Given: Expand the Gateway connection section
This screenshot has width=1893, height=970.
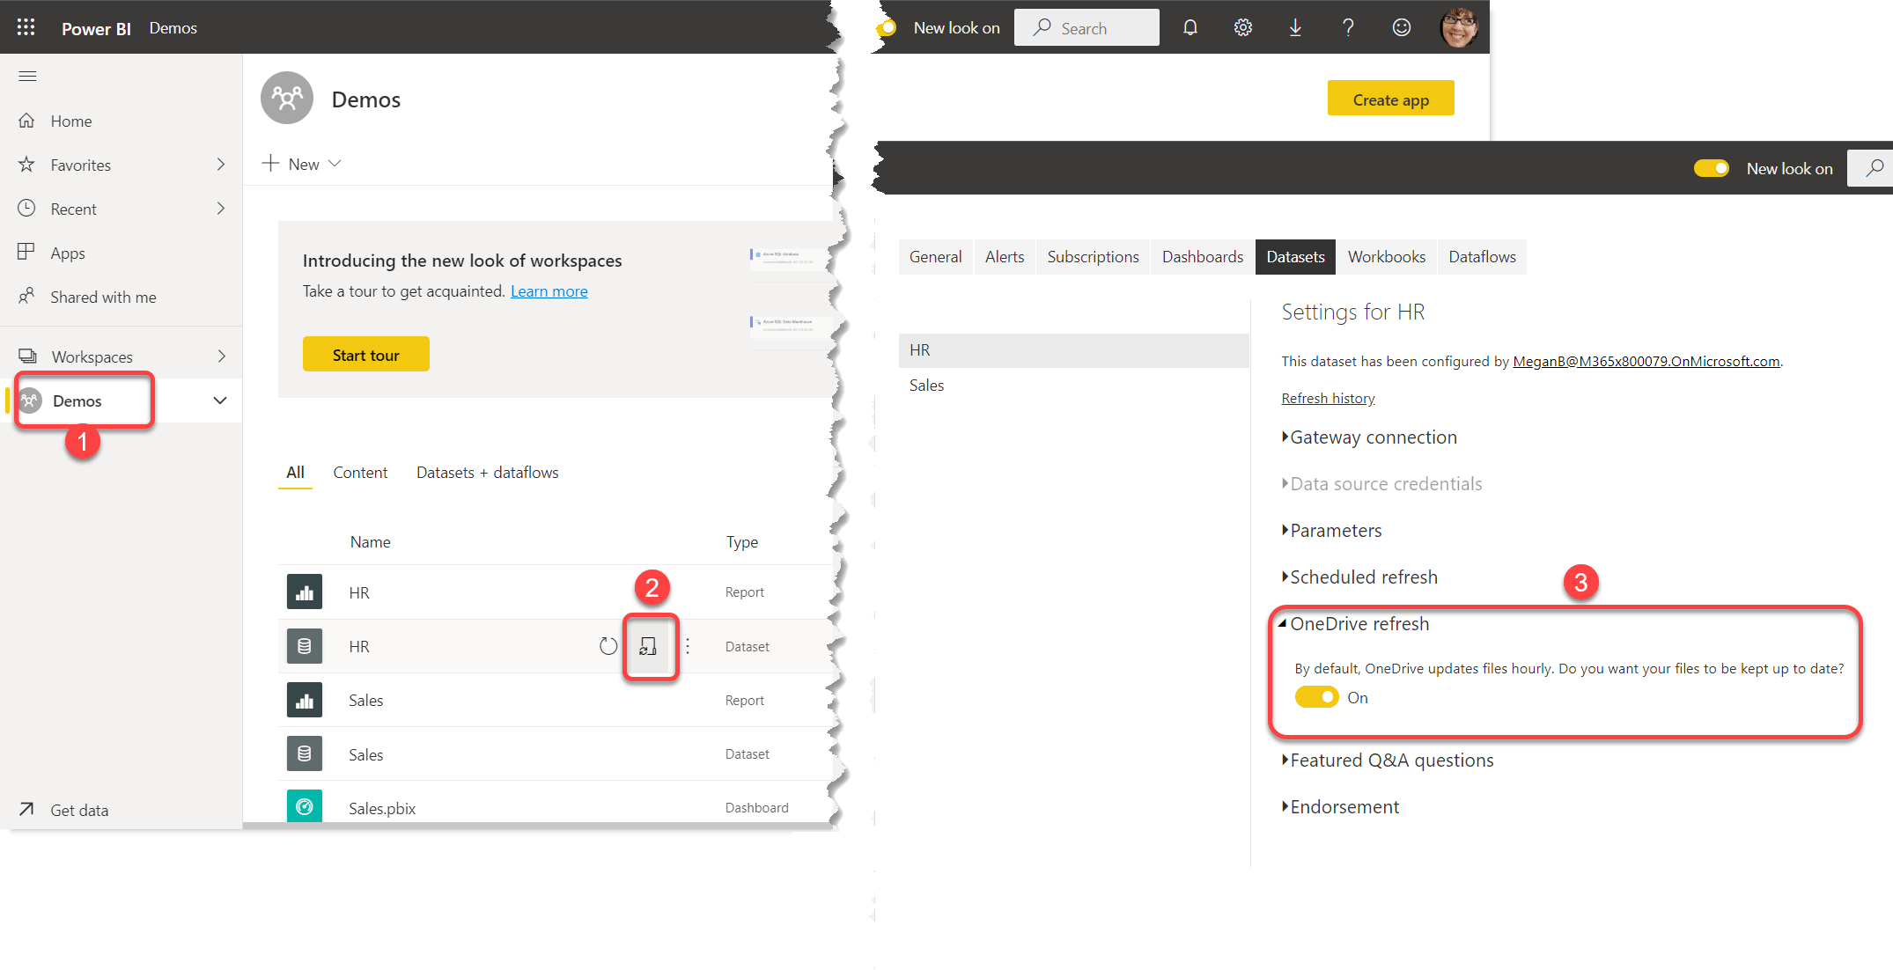Looking at the screenshot, I should click(x=1369, y=437).
